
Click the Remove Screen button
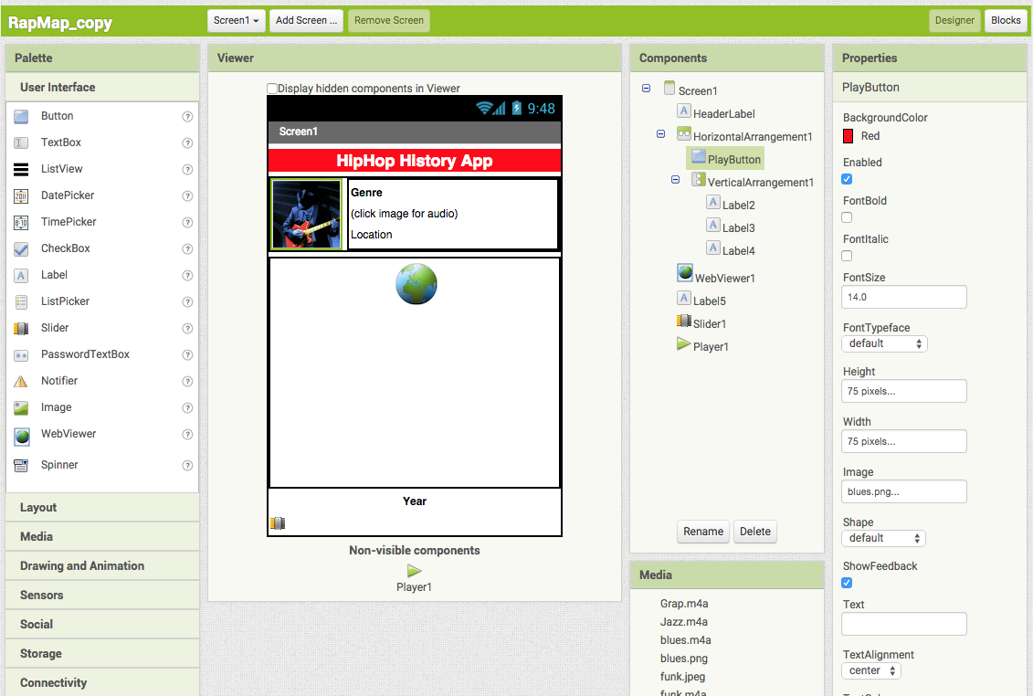click(389, 20)
